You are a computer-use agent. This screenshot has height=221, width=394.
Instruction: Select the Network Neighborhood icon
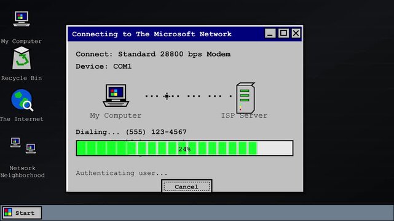coord(23,145)
